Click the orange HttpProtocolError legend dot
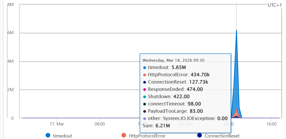Image resolution: width=286 pixels, height=139 pixels. (x=124, y=135)
